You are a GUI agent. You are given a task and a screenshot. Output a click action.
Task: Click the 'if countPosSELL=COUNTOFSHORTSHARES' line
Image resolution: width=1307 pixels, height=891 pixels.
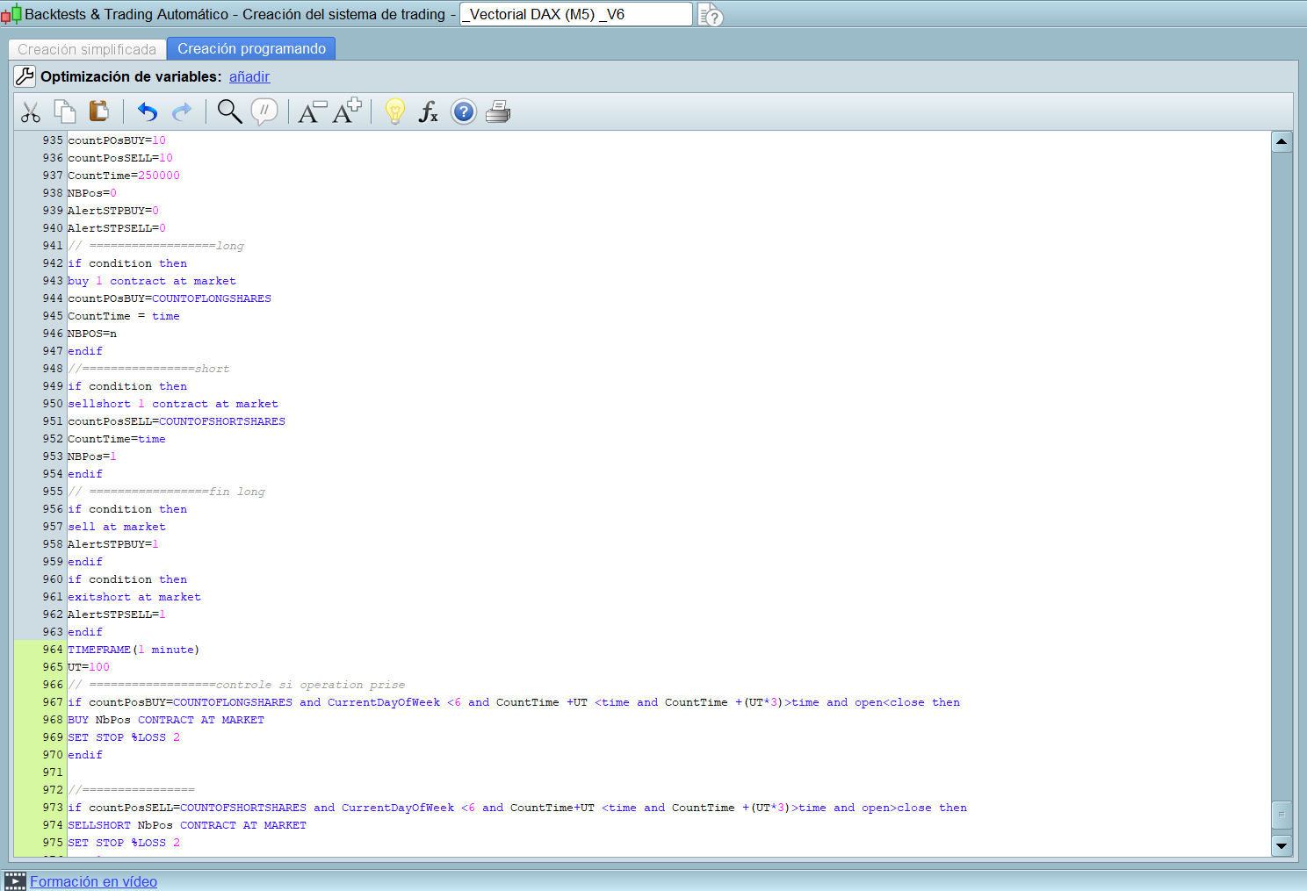pyautogui.click(x=517, y=808)
